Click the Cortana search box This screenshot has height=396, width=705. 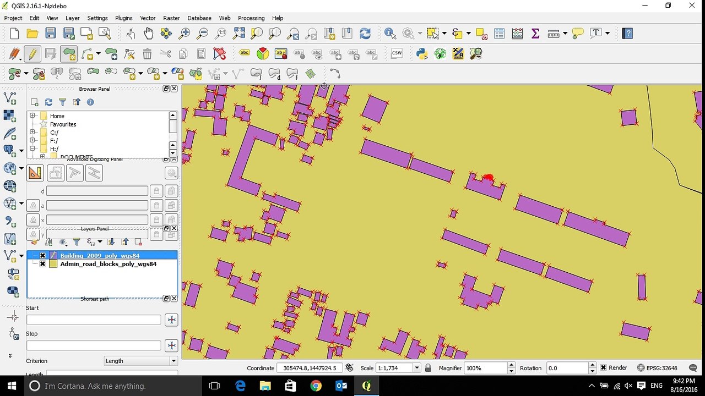pyautogui.click(x=113, y=386)
